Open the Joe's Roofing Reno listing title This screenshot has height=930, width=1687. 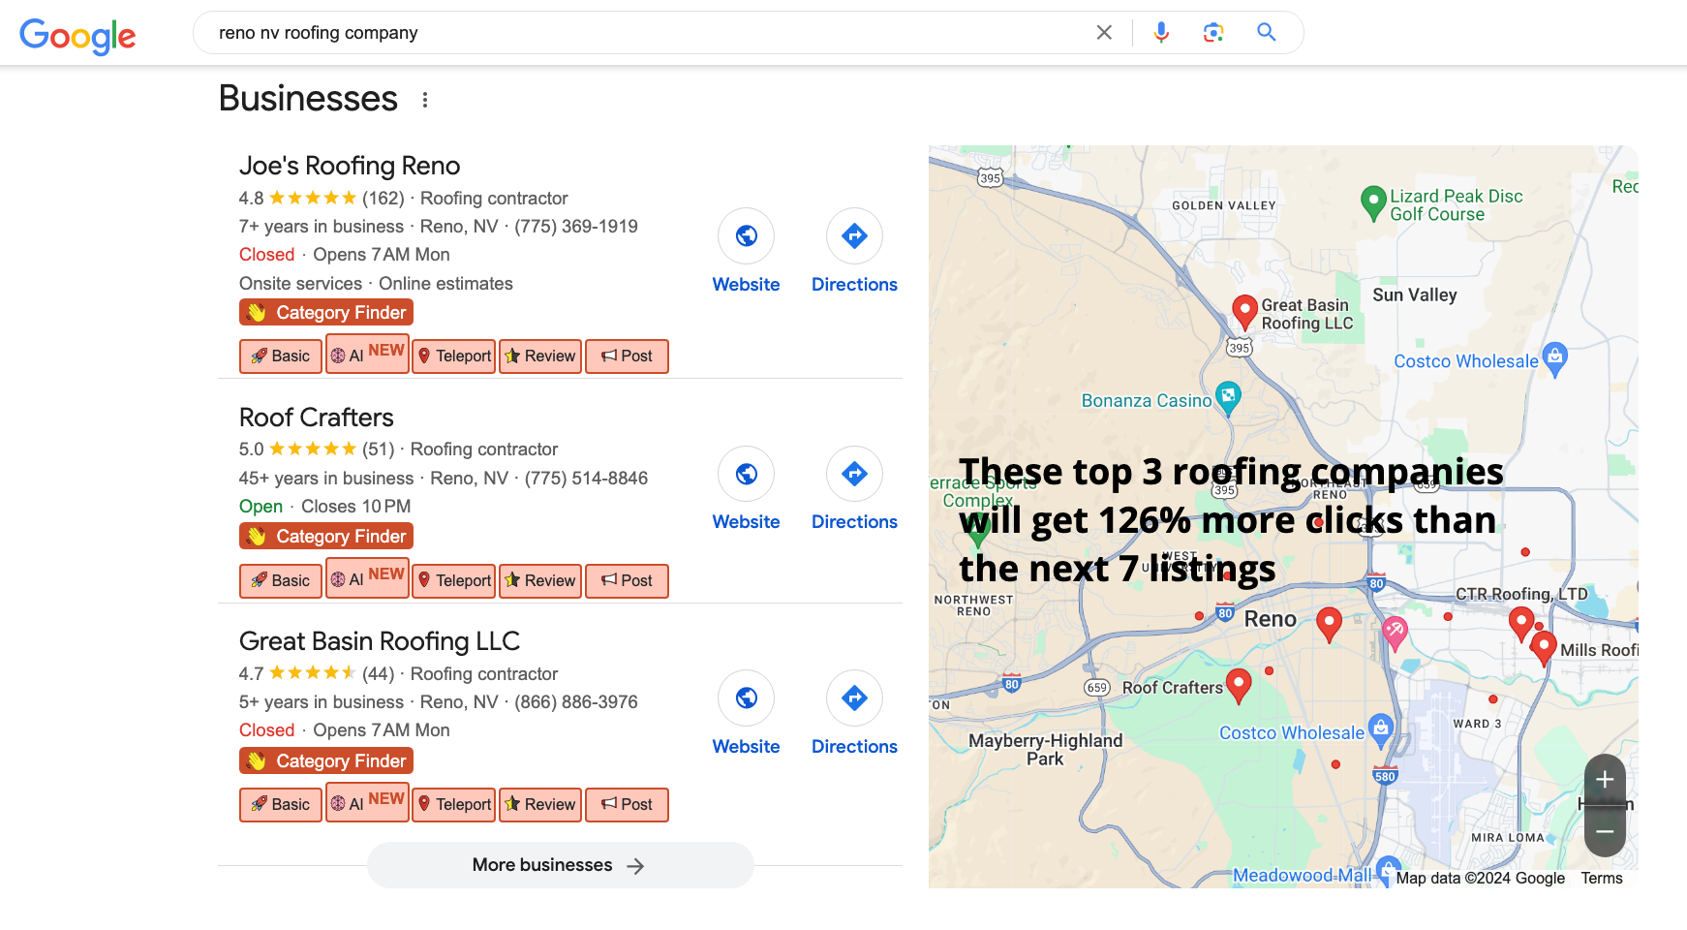[x=350, y=166]
